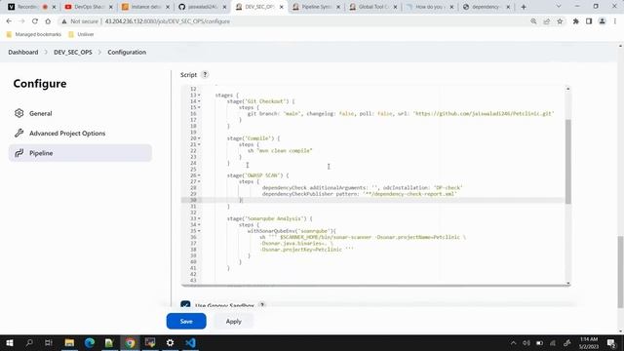Collapse the steps fold at line 27
This screenshot has height=351, width=624.
[199, 181]
